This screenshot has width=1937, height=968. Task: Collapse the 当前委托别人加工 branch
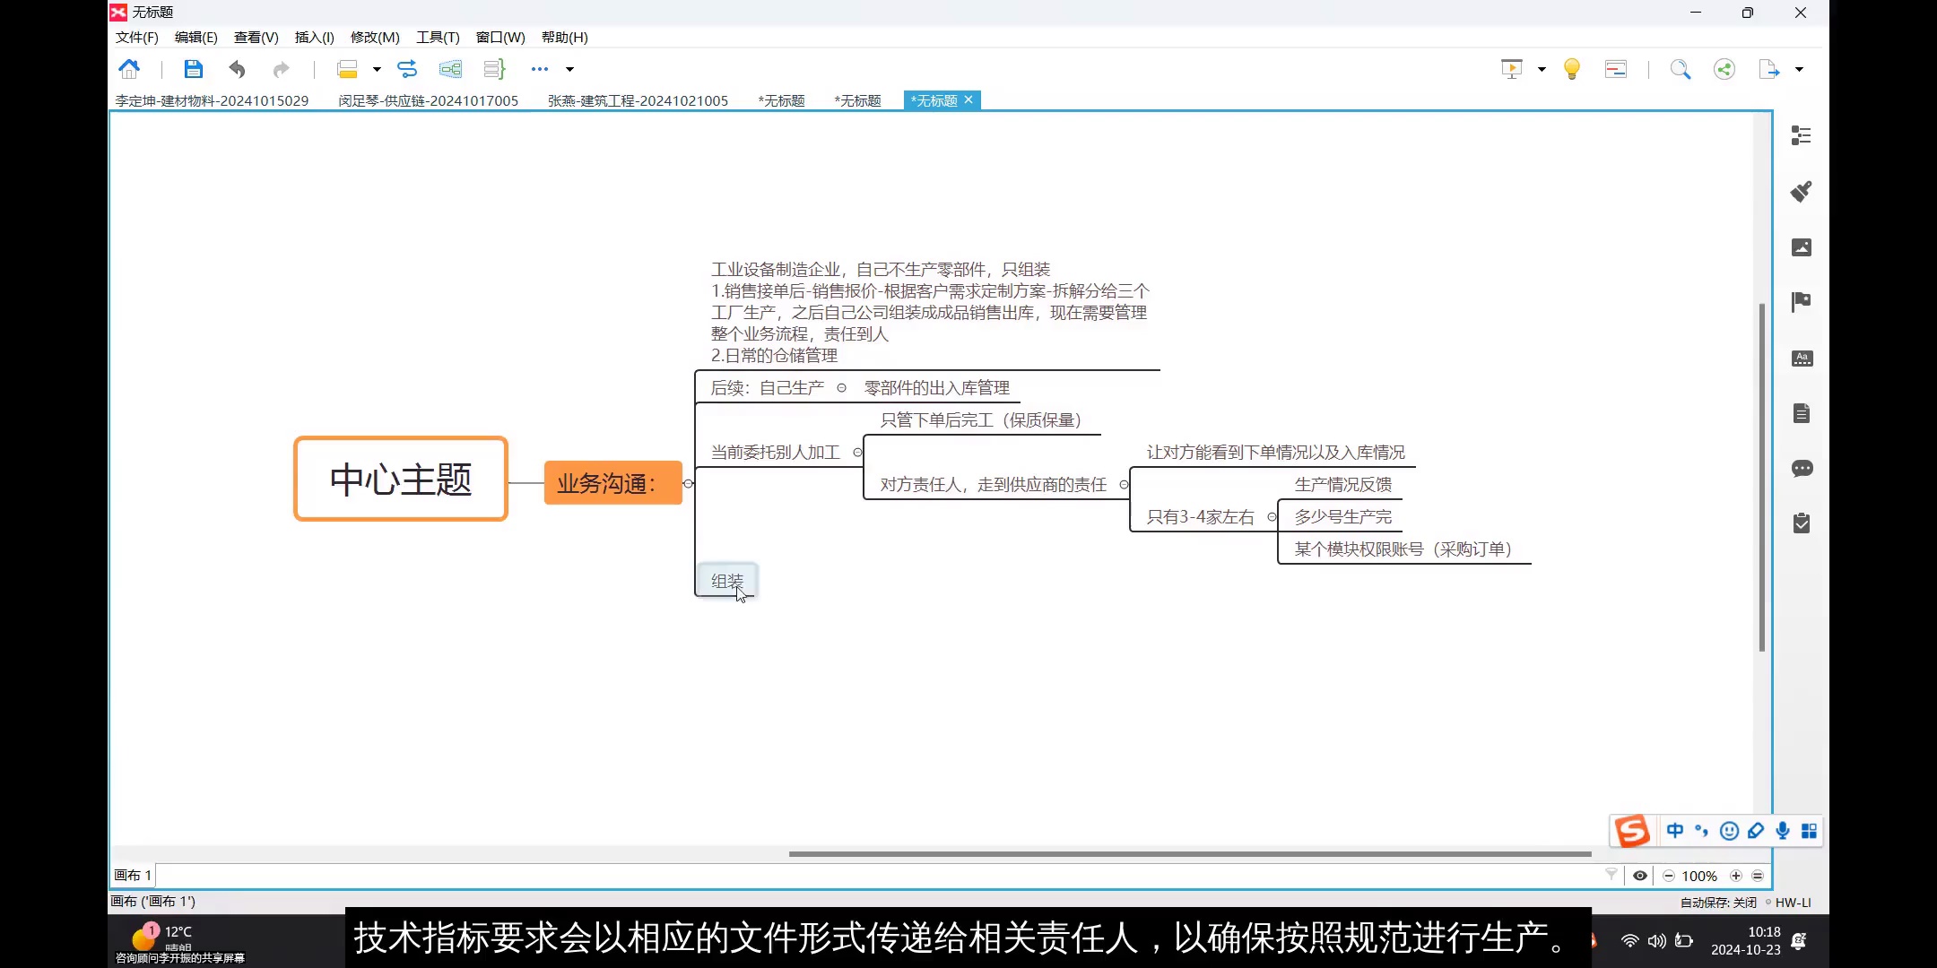pos(856,453)
